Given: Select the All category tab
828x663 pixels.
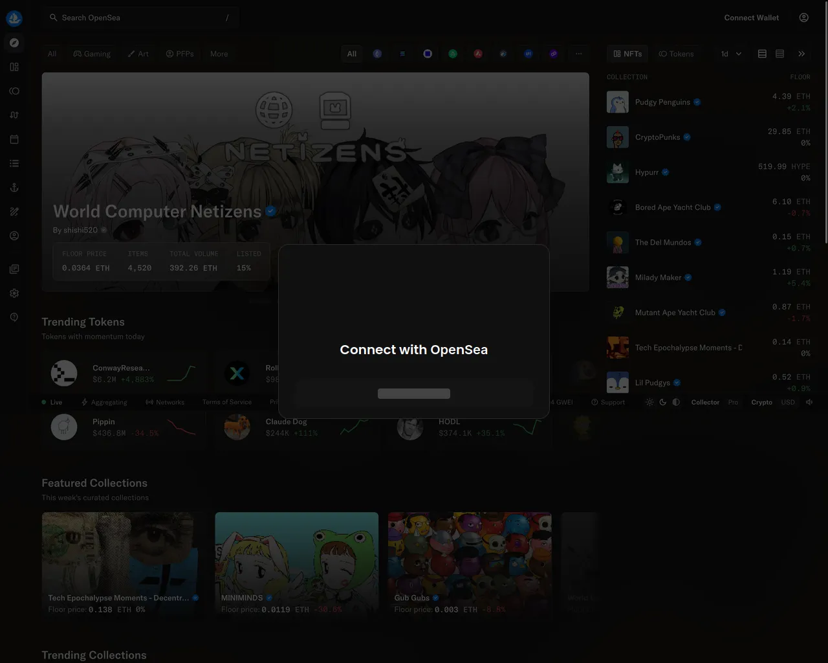Looking at the screenshot, I should click(x=52, y=54).
